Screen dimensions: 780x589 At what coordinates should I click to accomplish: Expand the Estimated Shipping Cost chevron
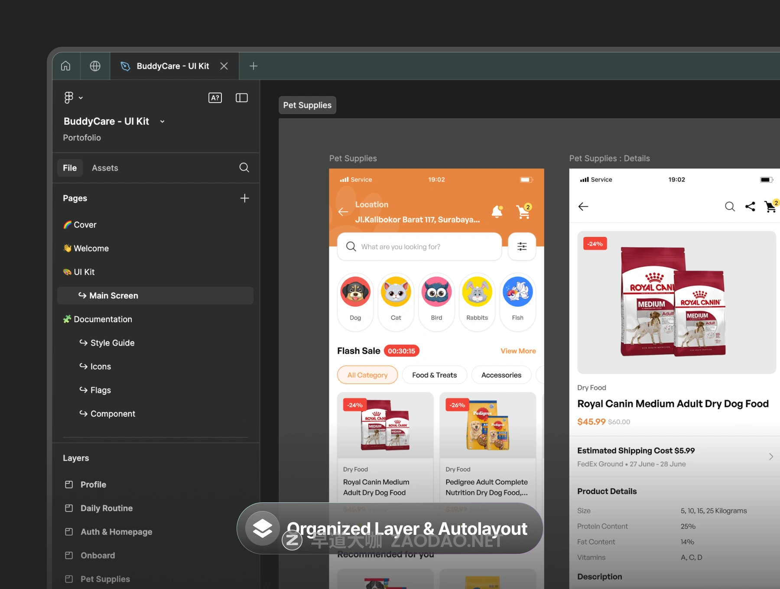pyautogui.click(x=771, y=456)
